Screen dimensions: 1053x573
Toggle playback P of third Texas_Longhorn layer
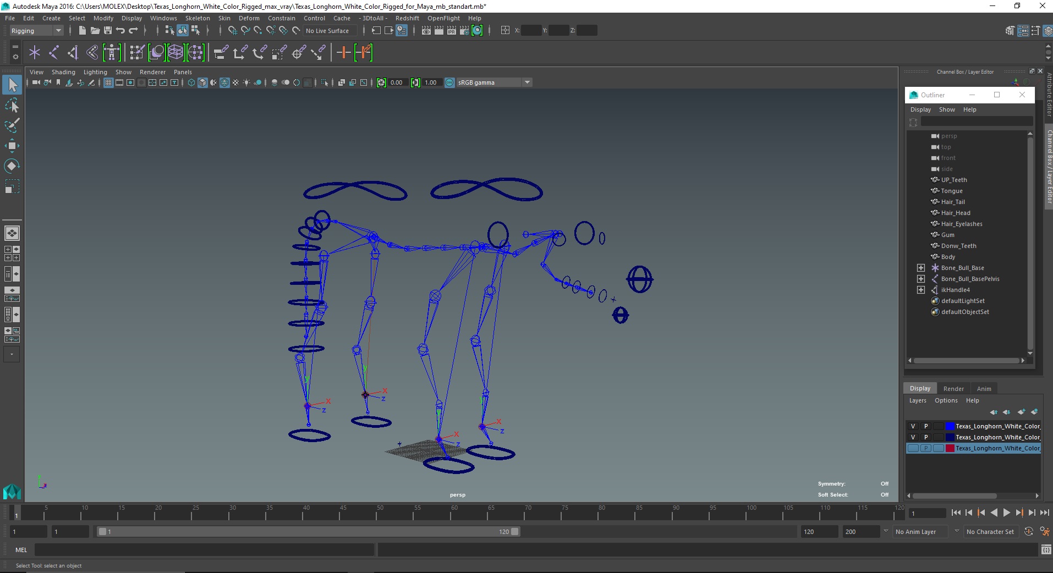(926, 448)
